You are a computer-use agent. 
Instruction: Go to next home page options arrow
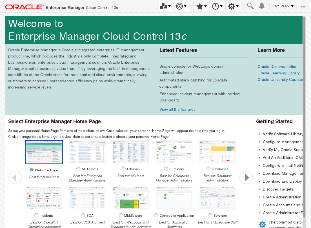246,177
